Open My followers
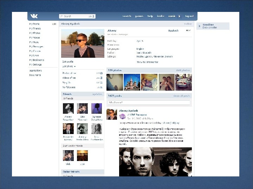253x189 pixels. pos(69,87)
